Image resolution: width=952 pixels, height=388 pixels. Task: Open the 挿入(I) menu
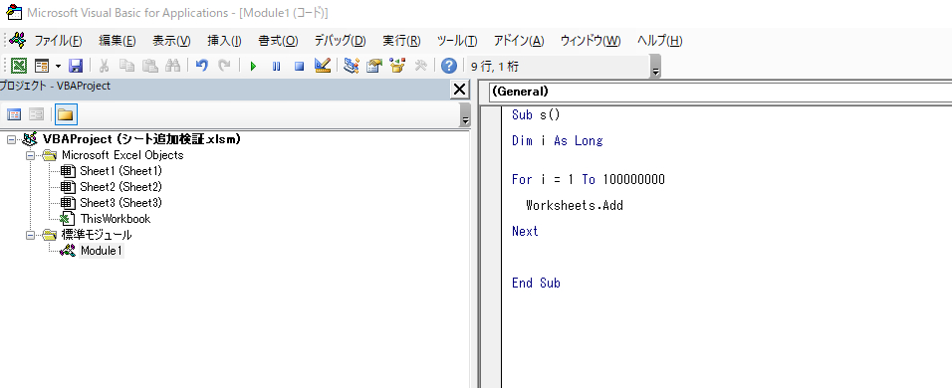225,41
